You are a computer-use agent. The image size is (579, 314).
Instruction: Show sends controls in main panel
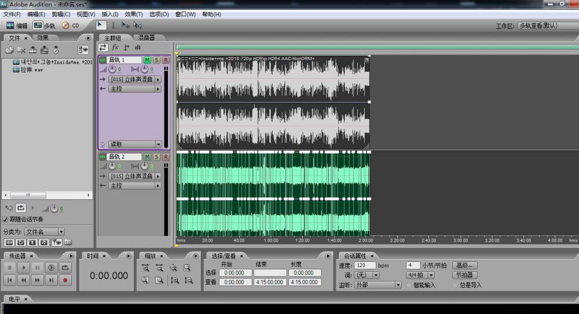point(127,48)
